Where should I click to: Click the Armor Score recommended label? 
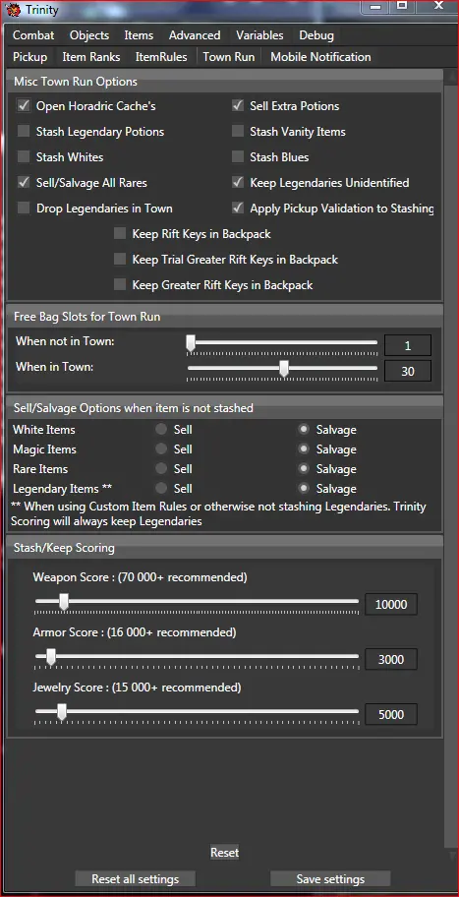click(135, 632)
